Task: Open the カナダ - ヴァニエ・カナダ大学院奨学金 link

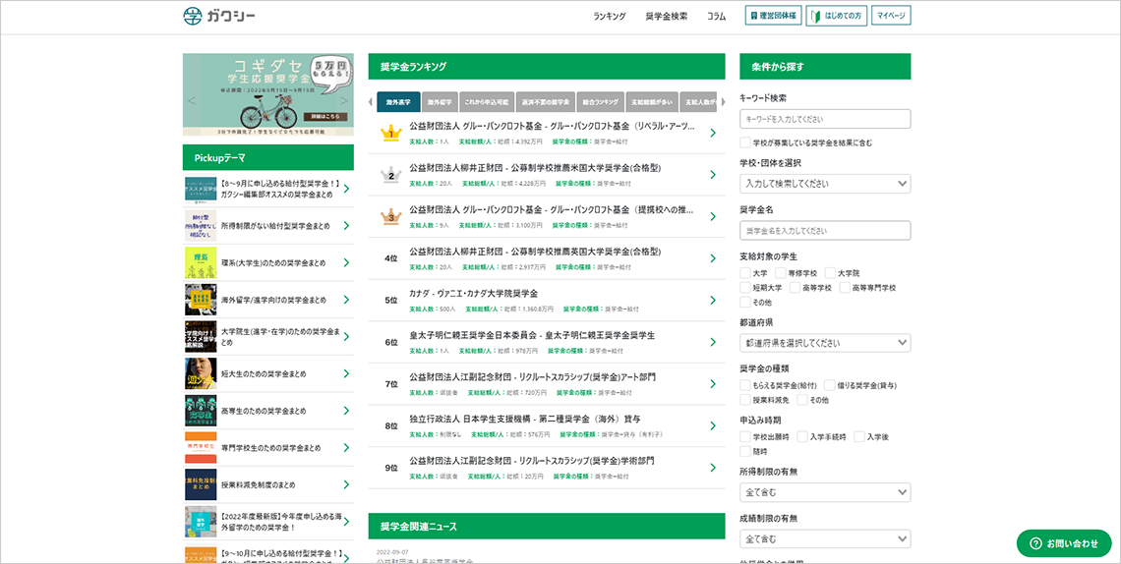Action: pyautogui.click(x=473, y=294)
